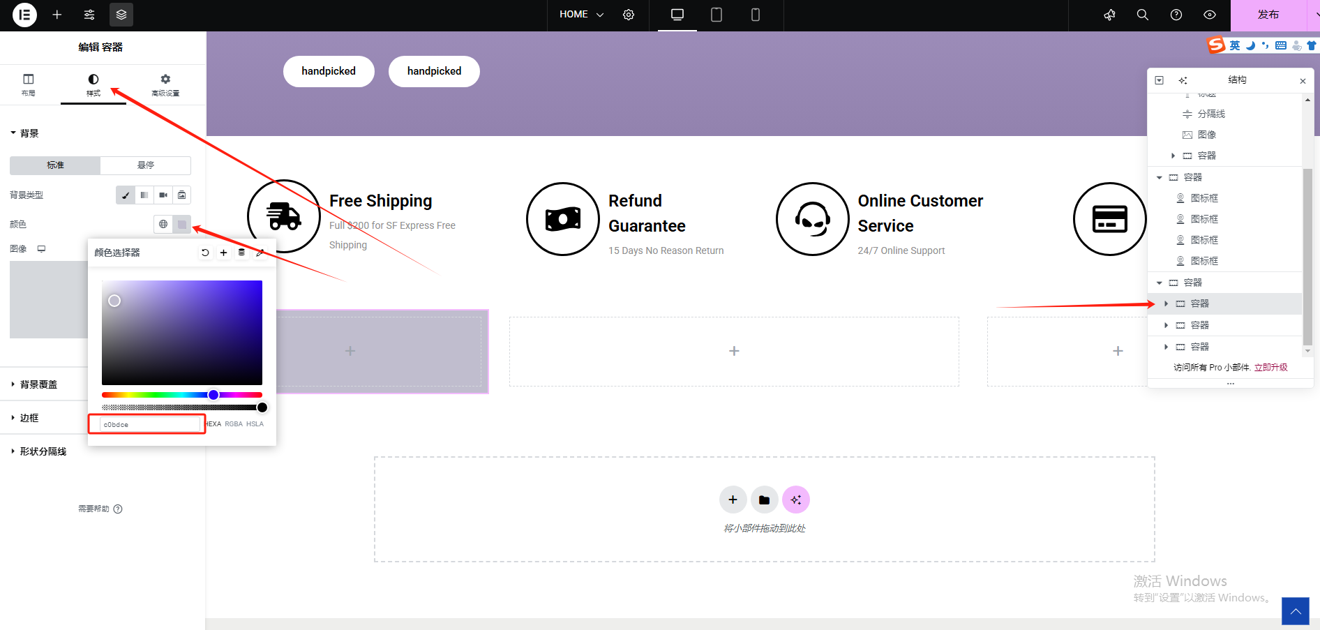Click the hex color input field
Screen dimensions: 1320x630
pyautogui.click(x=149, y=424)
